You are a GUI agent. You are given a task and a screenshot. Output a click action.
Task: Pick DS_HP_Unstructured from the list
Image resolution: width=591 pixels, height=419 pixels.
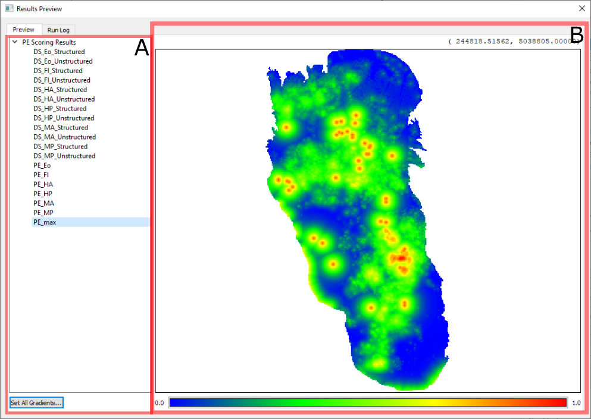coord(64,118)
